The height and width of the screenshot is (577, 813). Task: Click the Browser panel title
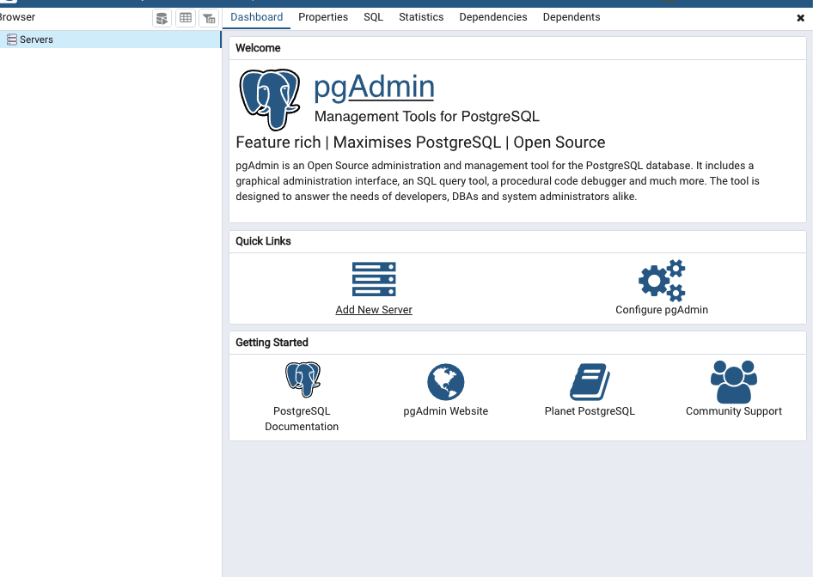pyautogui.click(x=18, y=17)
